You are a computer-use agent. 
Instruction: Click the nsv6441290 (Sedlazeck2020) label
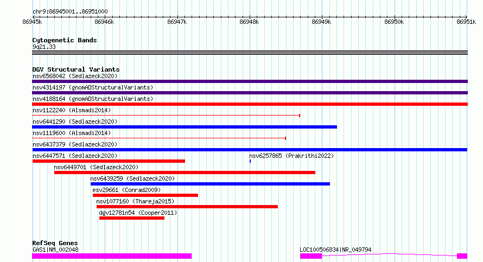point(75,122)
